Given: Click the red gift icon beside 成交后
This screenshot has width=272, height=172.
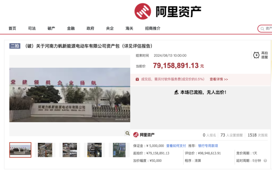Looking at the screenshot, I should pos(137,79).
